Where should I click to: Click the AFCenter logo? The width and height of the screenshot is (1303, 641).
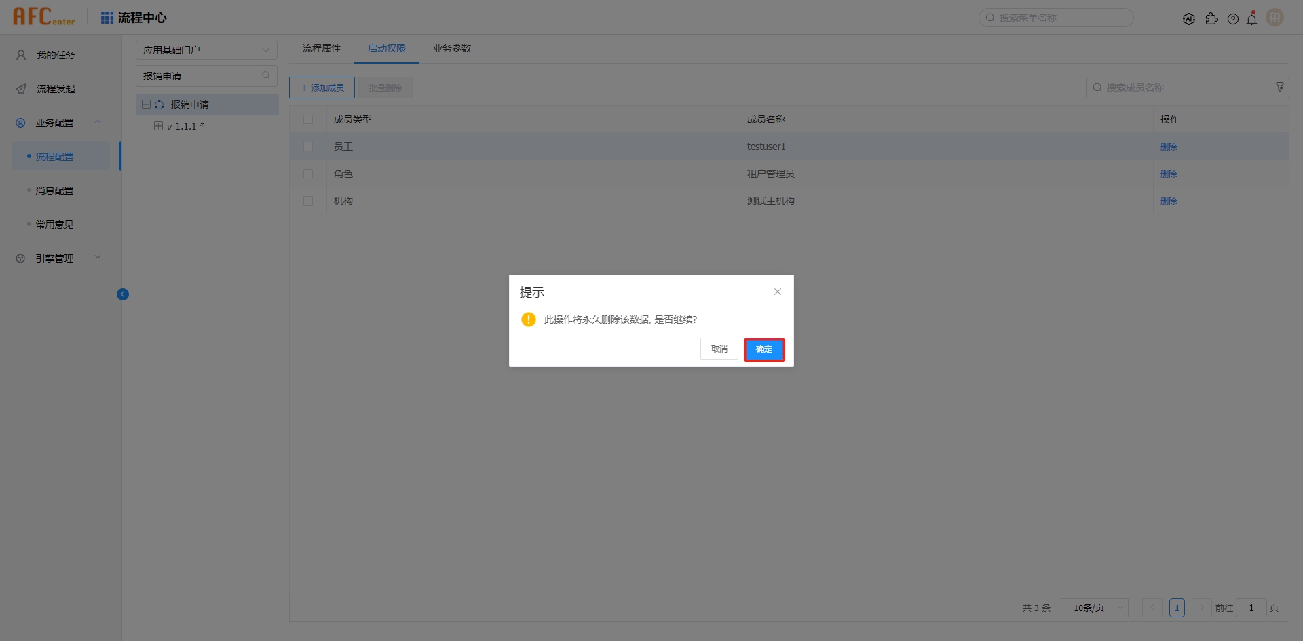pos(44,17)
